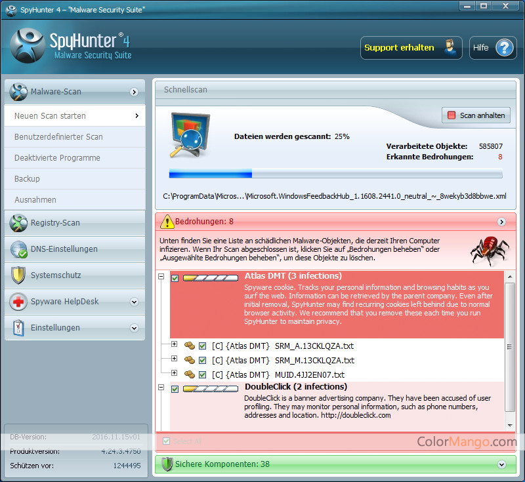Click the Hilfe button
This screenshot has width=525, height=482.
[493, 48]
